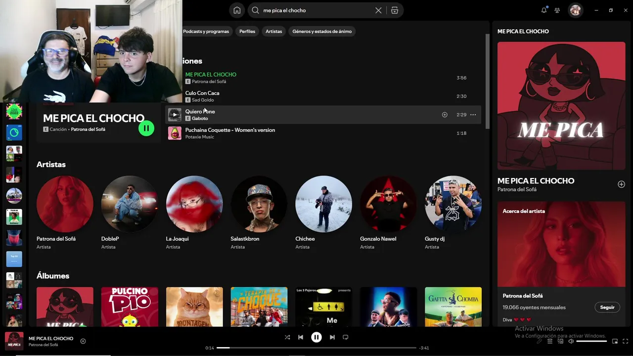Go back to the previous track
Screen dimensions: 633x356
tap(300, 337)
